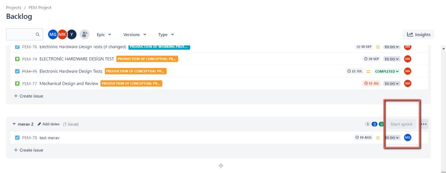Open the Type filter dropdown

pyautogui.click(x=166, y=35)
